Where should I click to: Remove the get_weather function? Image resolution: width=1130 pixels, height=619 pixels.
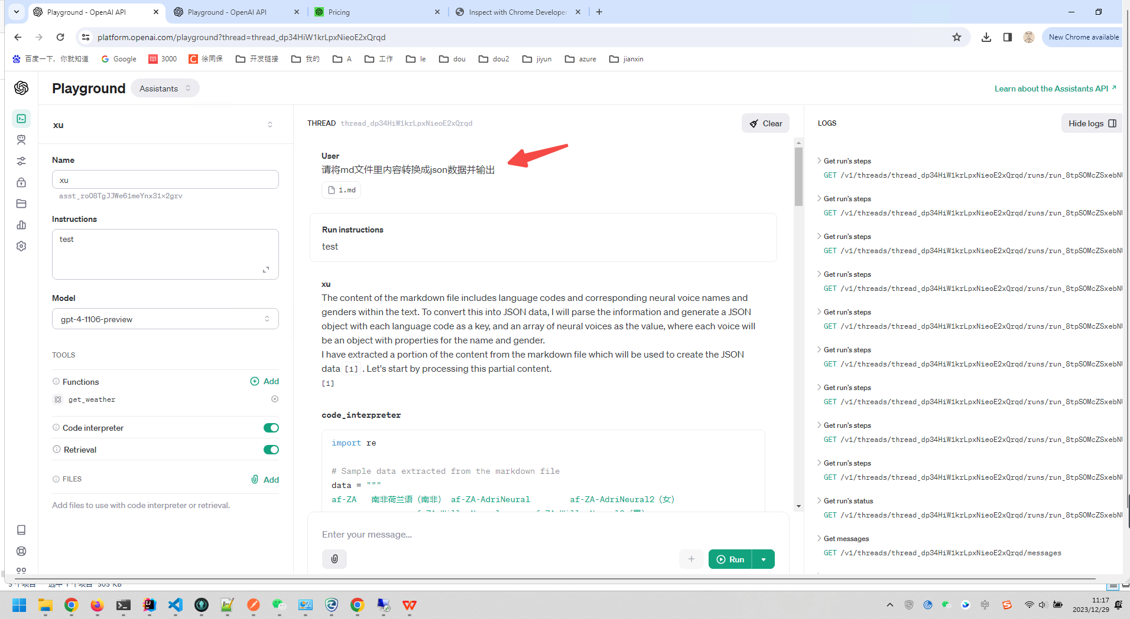pyautogui.click(x=275, y=399)
